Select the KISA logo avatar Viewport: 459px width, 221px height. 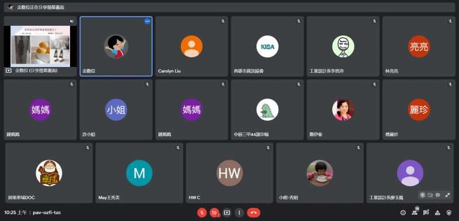point(267,46)
